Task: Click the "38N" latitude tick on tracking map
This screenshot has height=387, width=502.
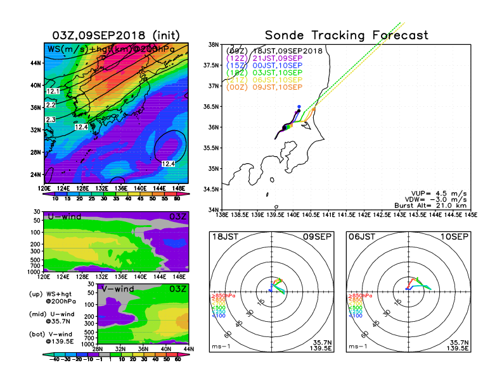Action: pyautogui.click(x=213, y=44)
